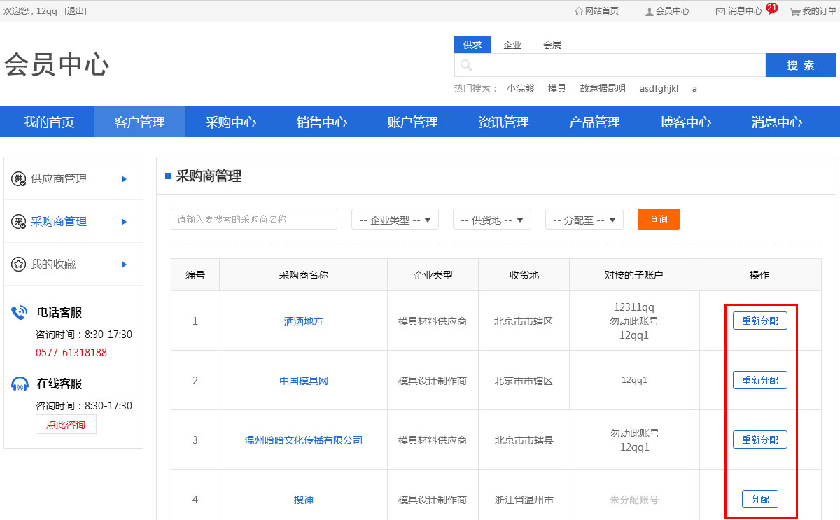Click the home icon beside 网站首页
The width and height of the screenshot is (840, 520).
(579, 11)
